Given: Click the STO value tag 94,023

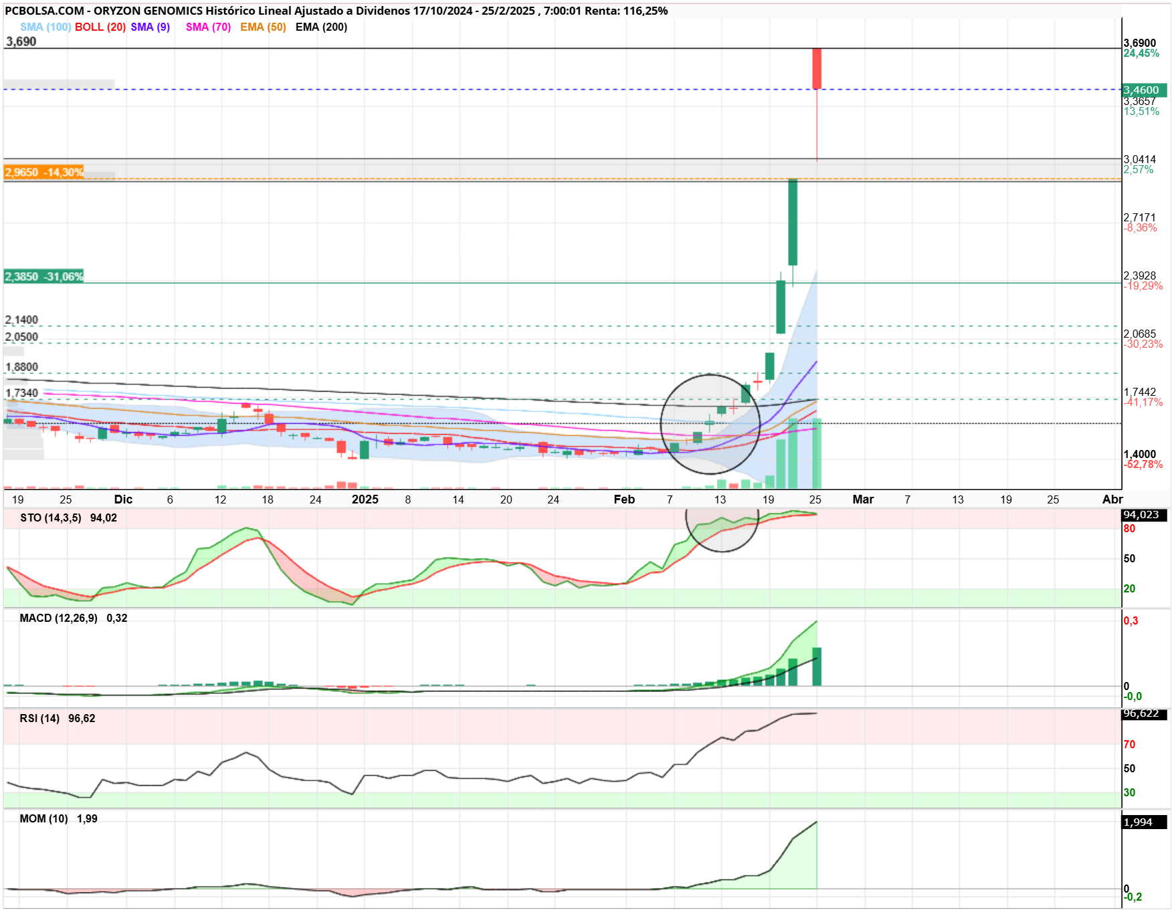Looking at the screenshot, I should (x=1145, y=515).
